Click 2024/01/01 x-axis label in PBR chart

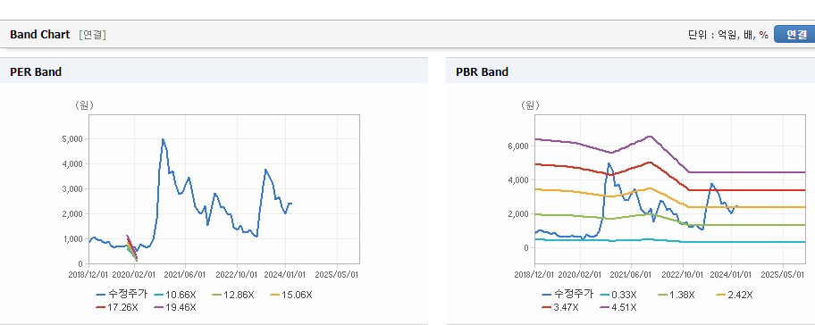point(731,274)
